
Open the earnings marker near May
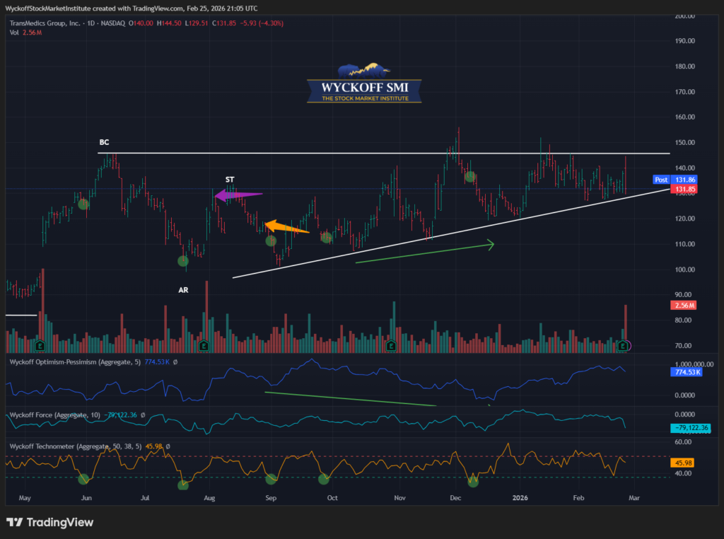[40, 346]
